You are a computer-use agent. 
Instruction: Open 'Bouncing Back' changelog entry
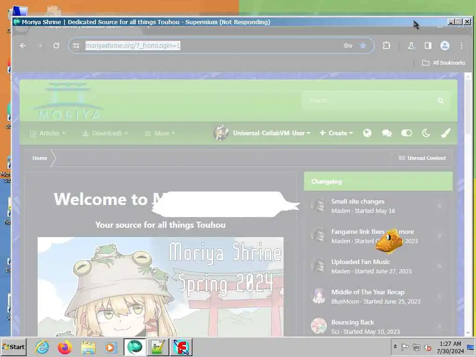(x=352, y=323)
